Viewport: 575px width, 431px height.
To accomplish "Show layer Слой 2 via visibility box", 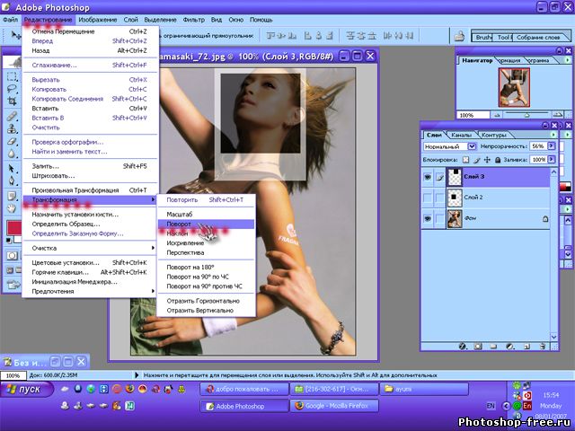I will (427, 198).
